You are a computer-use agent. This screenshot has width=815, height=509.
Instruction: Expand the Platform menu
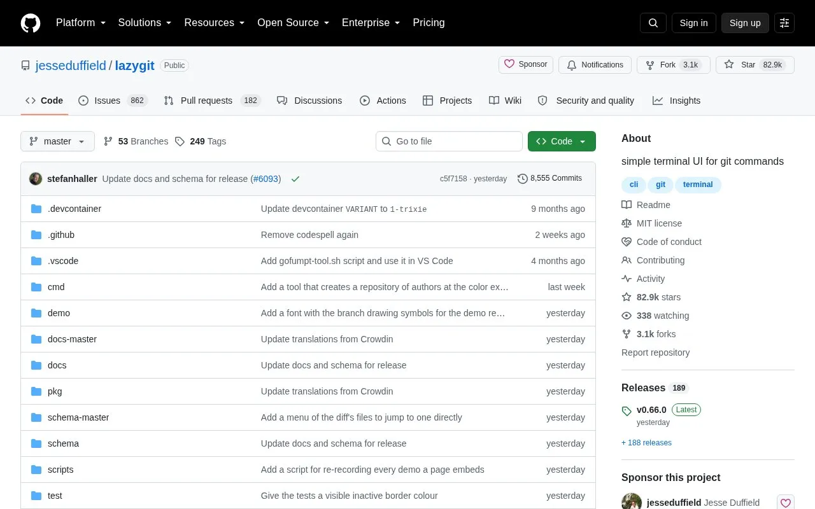(81, 23)
